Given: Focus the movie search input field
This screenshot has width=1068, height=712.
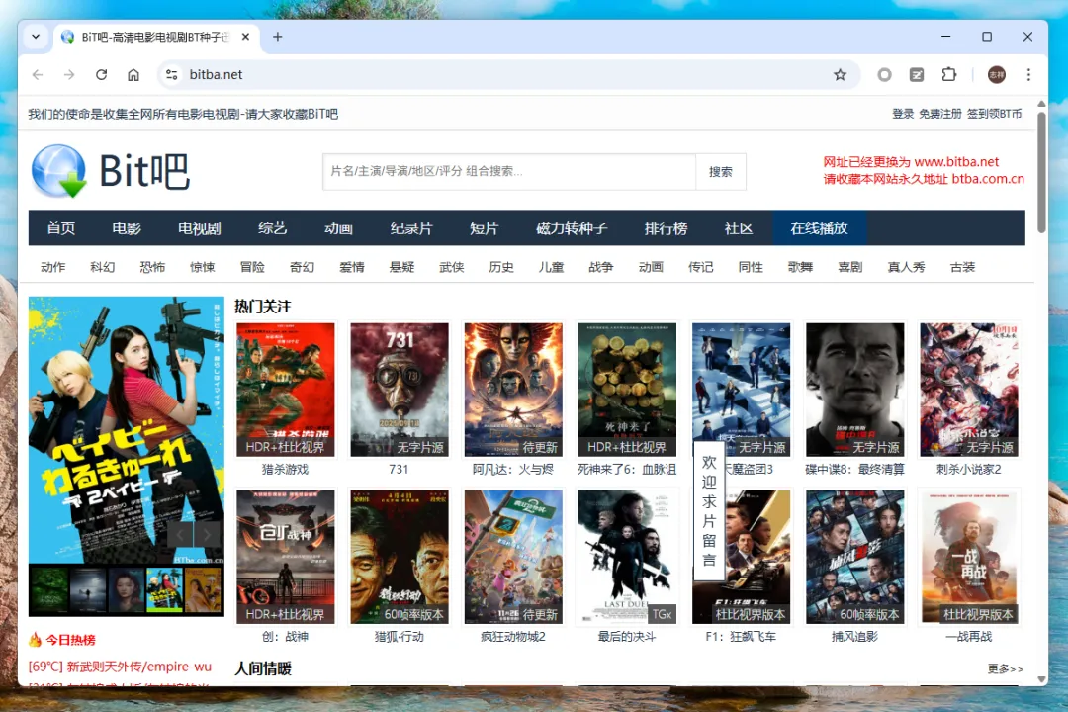Looking at the screenshot, I should (x=509, y=172).
